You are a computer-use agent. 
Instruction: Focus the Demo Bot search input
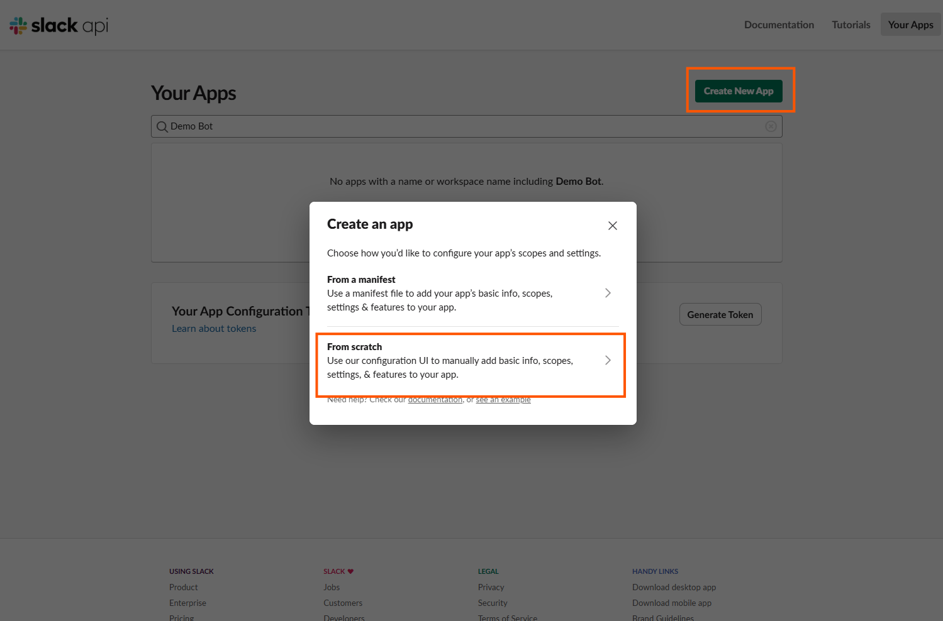[466, 126]
